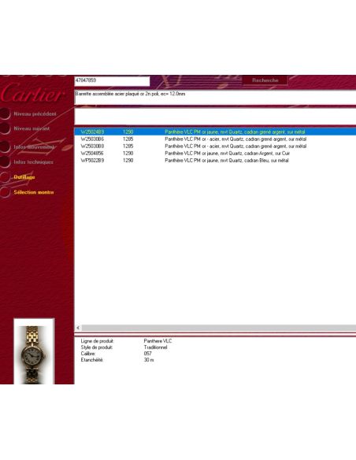Select the W25024B9 row
Image resolution: width=356 pixels, height=460 pixels.
click(x=215, y=132)
